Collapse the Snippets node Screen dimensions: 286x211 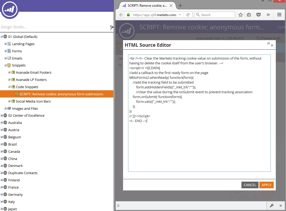click(x=6, y=65)
